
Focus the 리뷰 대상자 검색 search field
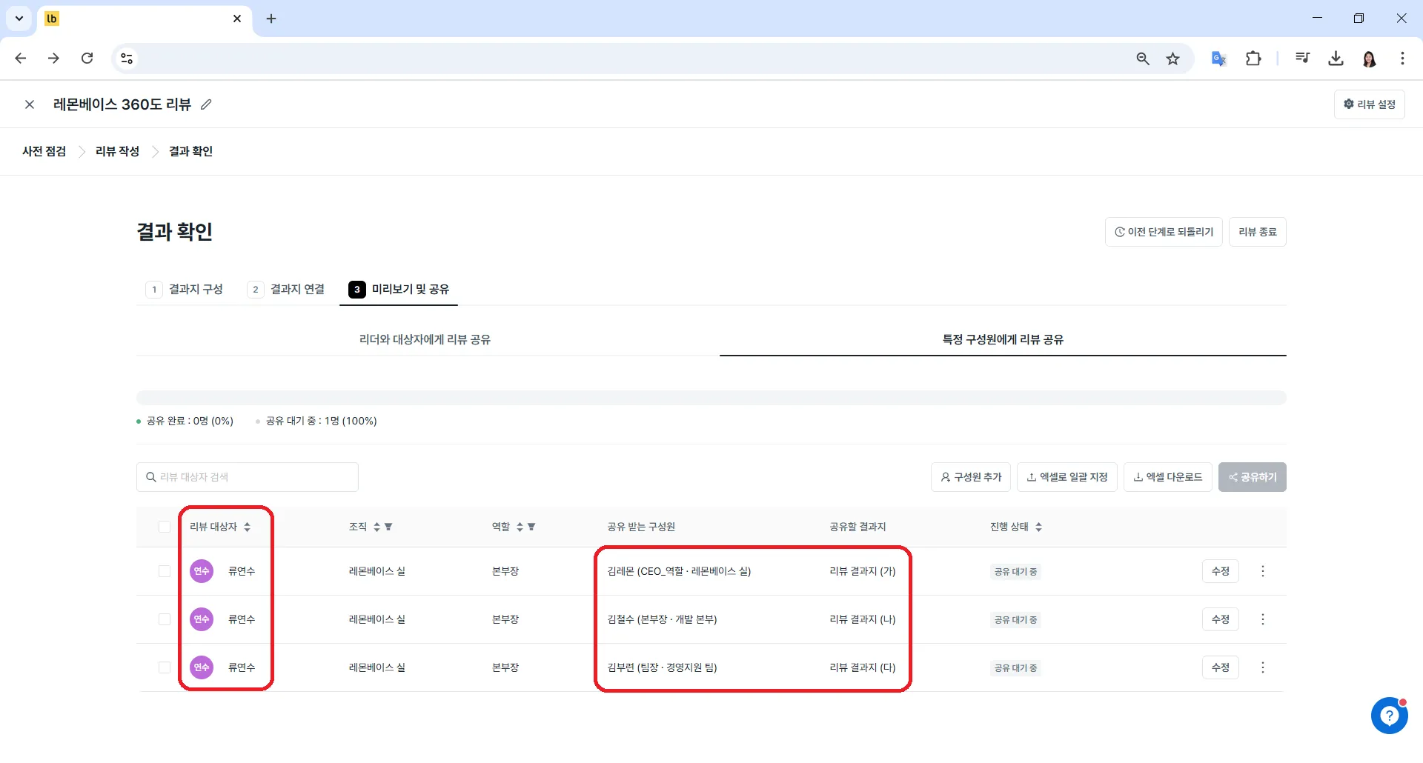[248, 477]
